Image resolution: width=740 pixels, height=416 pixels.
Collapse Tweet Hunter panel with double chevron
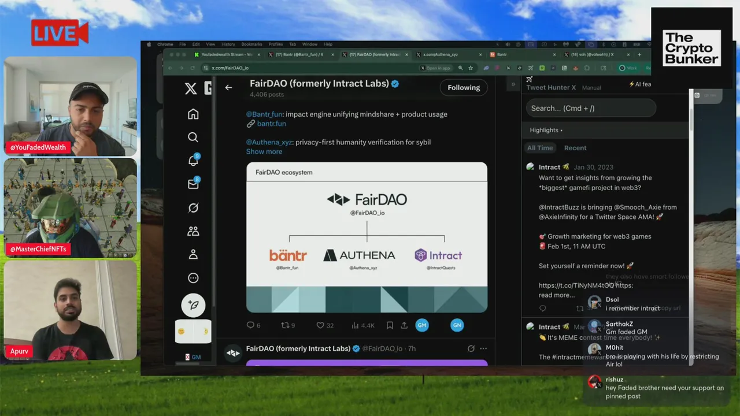coord(513,84)
